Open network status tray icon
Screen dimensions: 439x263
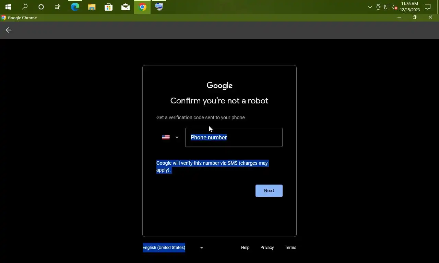[387, 7]
